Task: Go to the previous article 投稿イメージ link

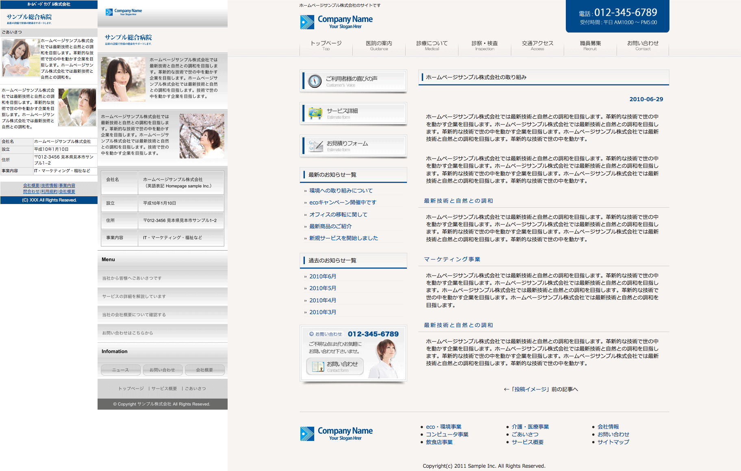Action: pyautogui.click(x=541, y=389)
